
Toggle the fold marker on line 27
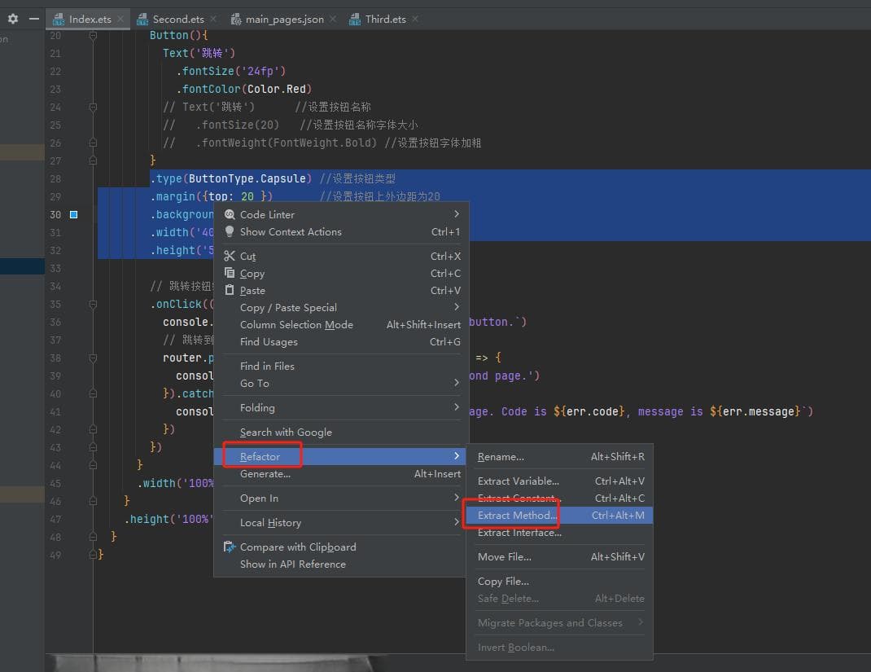[x=94, y=160]
